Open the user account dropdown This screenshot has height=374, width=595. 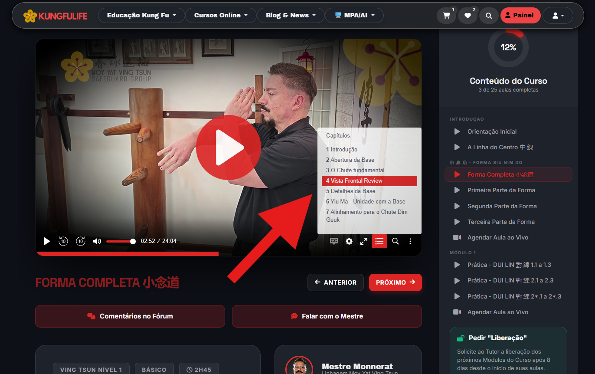(558, 16)
